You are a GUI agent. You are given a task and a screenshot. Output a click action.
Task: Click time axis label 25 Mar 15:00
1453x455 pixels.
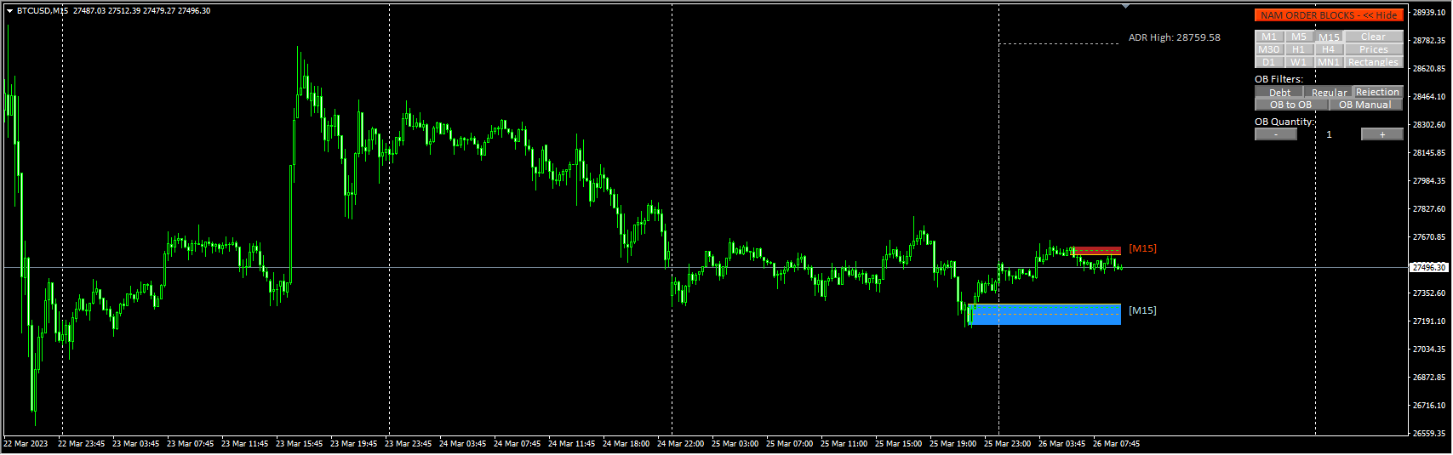click(x=899, y=444)
